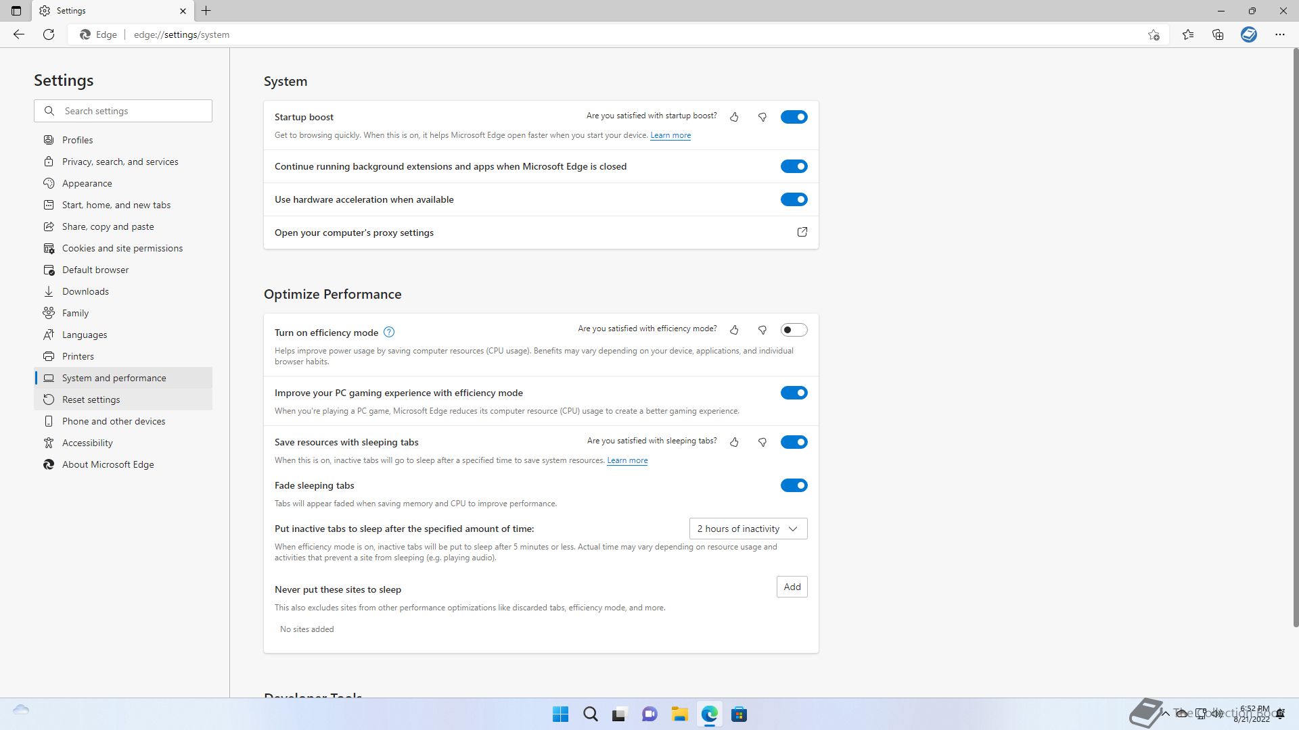The width and height of the screenshot is (1299, 730).
Task: Open Share, copy and paste settings
Action: click(123, 226)
